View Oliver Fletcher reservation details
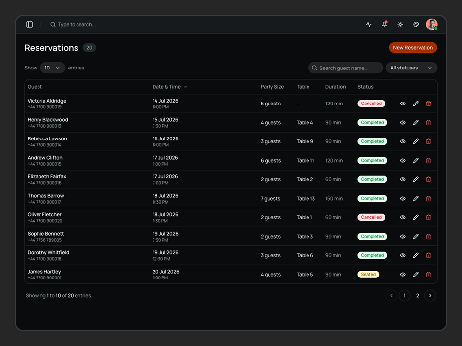The image size is (462, 346). 403,217
